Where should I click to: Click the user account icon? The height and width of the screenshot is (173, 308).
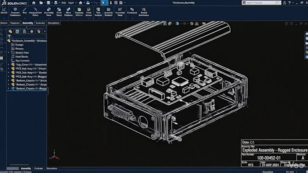coord(284,3)
